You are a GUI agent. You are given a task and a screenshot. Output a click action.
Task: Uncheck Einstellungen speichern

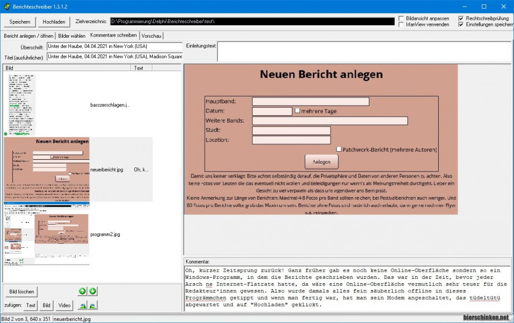point(461,25)
